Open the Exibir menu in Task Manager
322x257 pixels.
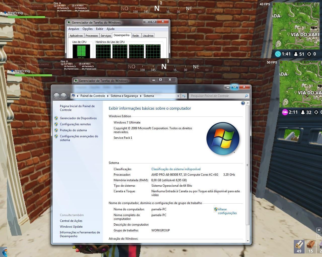pyautogui.click(x=100, y=29)
